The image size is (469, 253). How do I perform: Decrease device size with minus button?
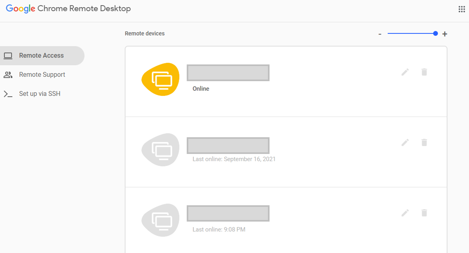pyautogui.click(x=380, y=34)
